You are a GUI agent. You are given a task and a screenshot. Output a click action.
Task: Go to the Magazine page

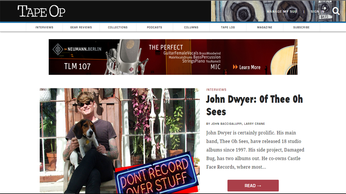point(265,27)
